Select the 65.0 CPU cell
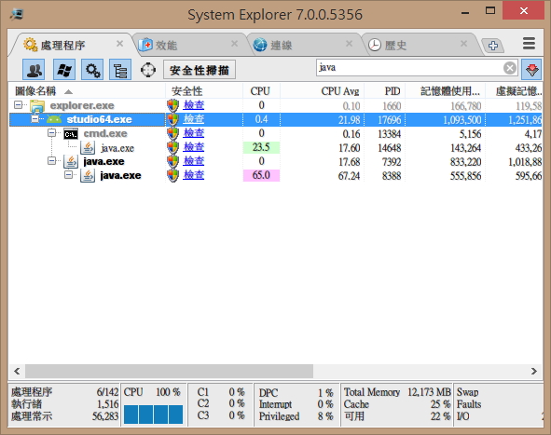 (x=261, y=175)
